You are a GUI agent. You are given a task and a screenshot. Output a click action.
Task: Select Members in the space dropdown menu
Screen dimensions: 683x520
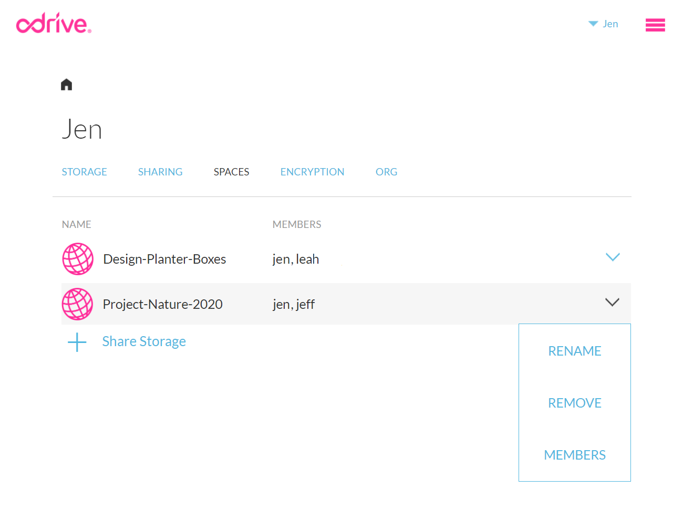pyautogui.click(x=574, y=455)
